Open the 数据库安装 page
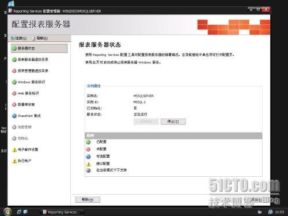This screenshot has height=216, width=288. point(23,104)
